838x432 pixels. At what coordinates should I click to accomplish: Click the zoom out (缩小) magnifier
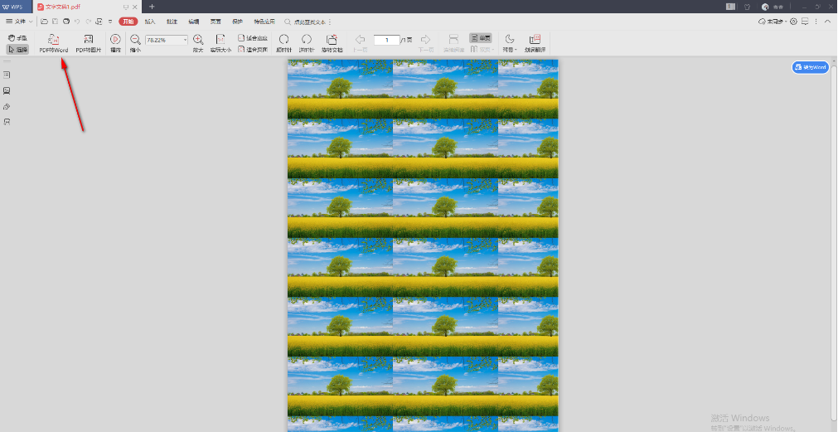pos(135,40)
